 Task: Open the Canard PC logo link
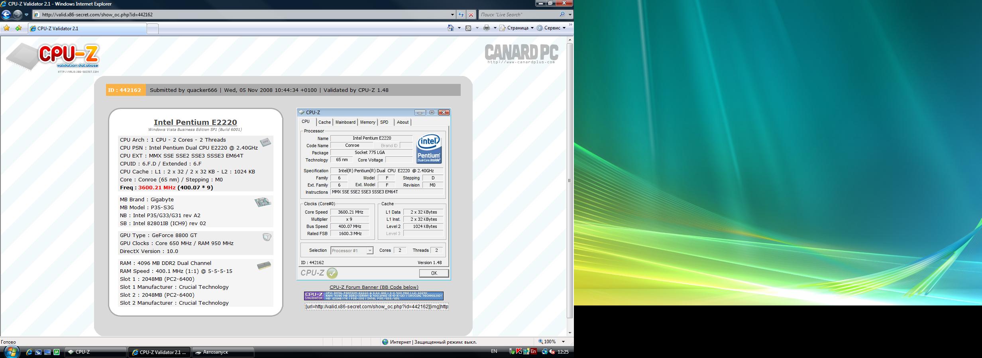point(521,54)
